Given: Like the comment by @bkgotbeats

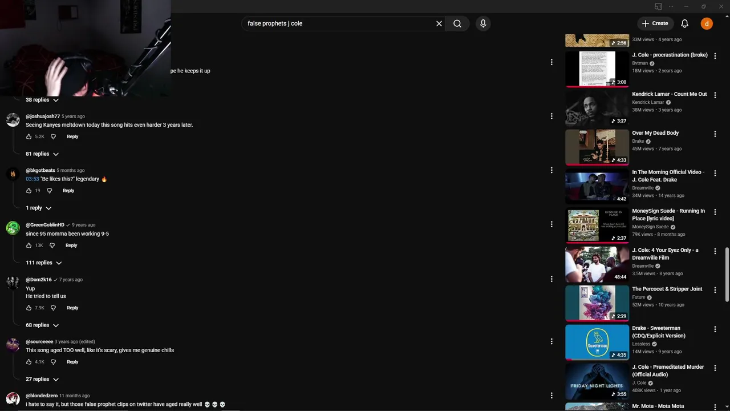Looking at the screenshot, I should click(x=29, y=191).
